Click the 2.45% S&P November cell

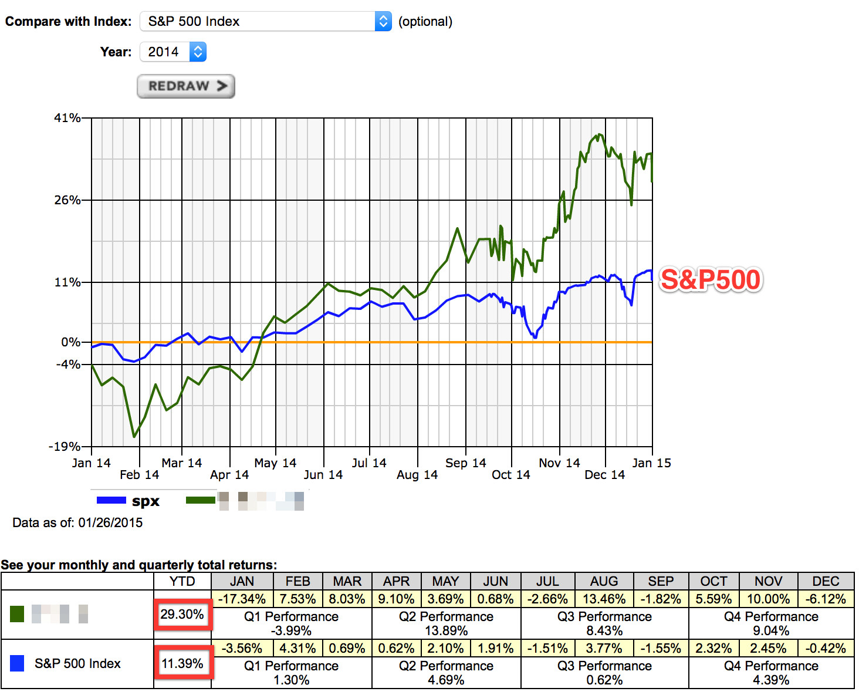(x=769, y=649)
